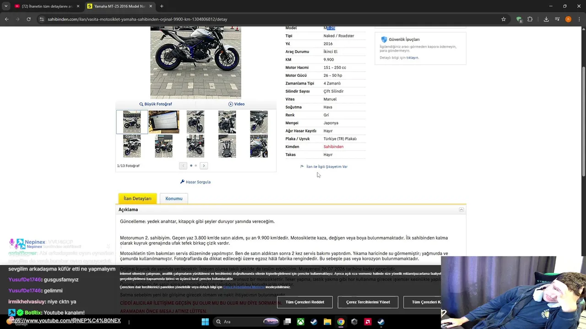Open Hasar Sorgula damage inquiry link
The height and width of the screenshot is (329, 586).
[x=195, y=182]
